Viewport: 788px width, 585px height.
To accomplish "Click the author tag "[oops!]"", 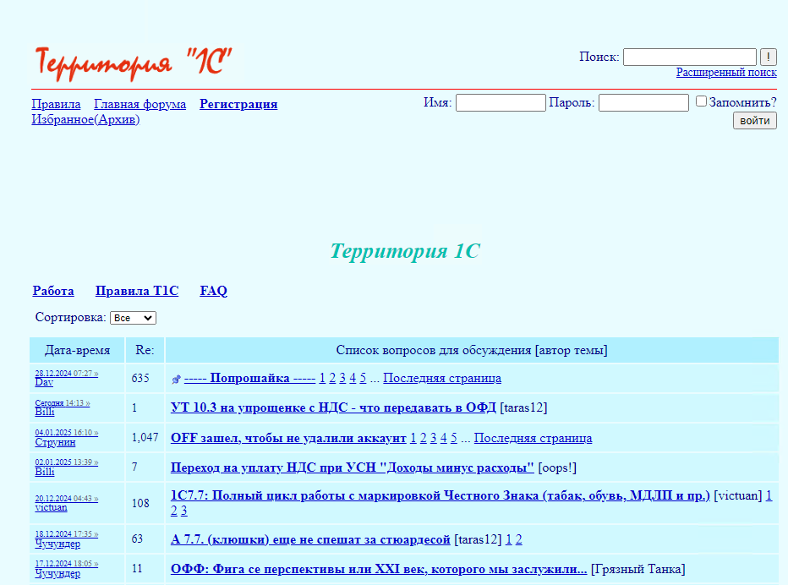I will 557,467.
